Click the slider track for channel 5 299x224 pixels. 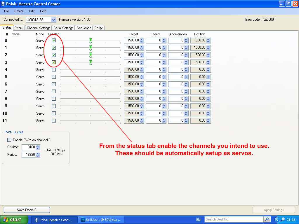(90, 77)
